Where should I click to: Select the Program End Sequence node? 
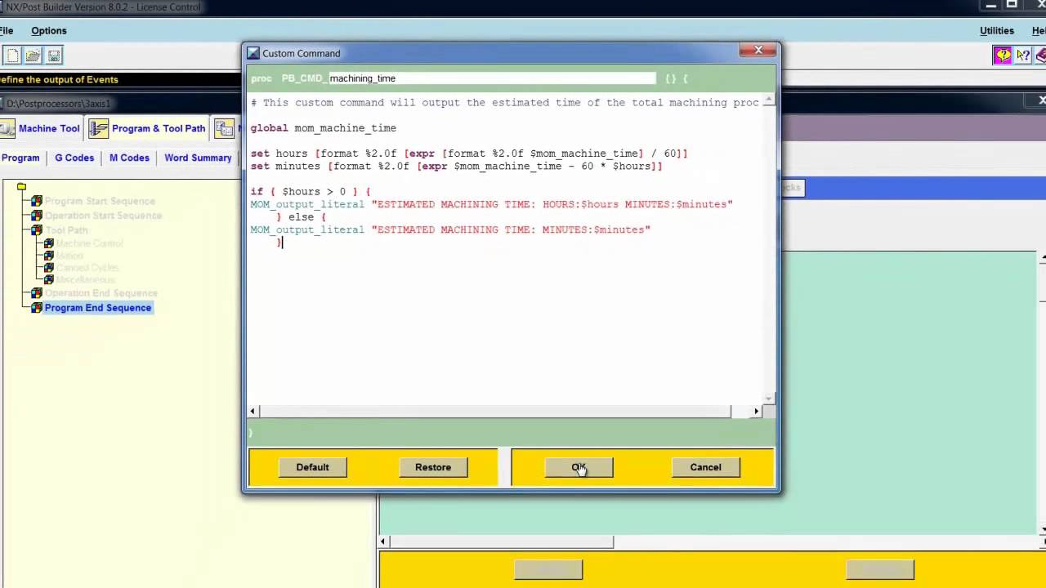(x=97, y=308)
